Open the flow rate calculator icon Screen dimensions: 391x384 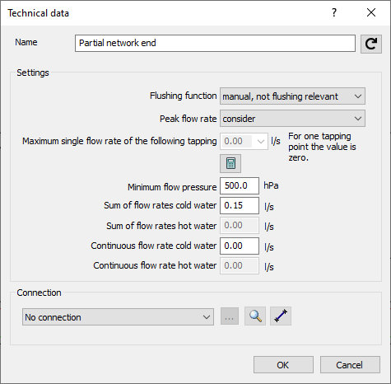(230, 163)
